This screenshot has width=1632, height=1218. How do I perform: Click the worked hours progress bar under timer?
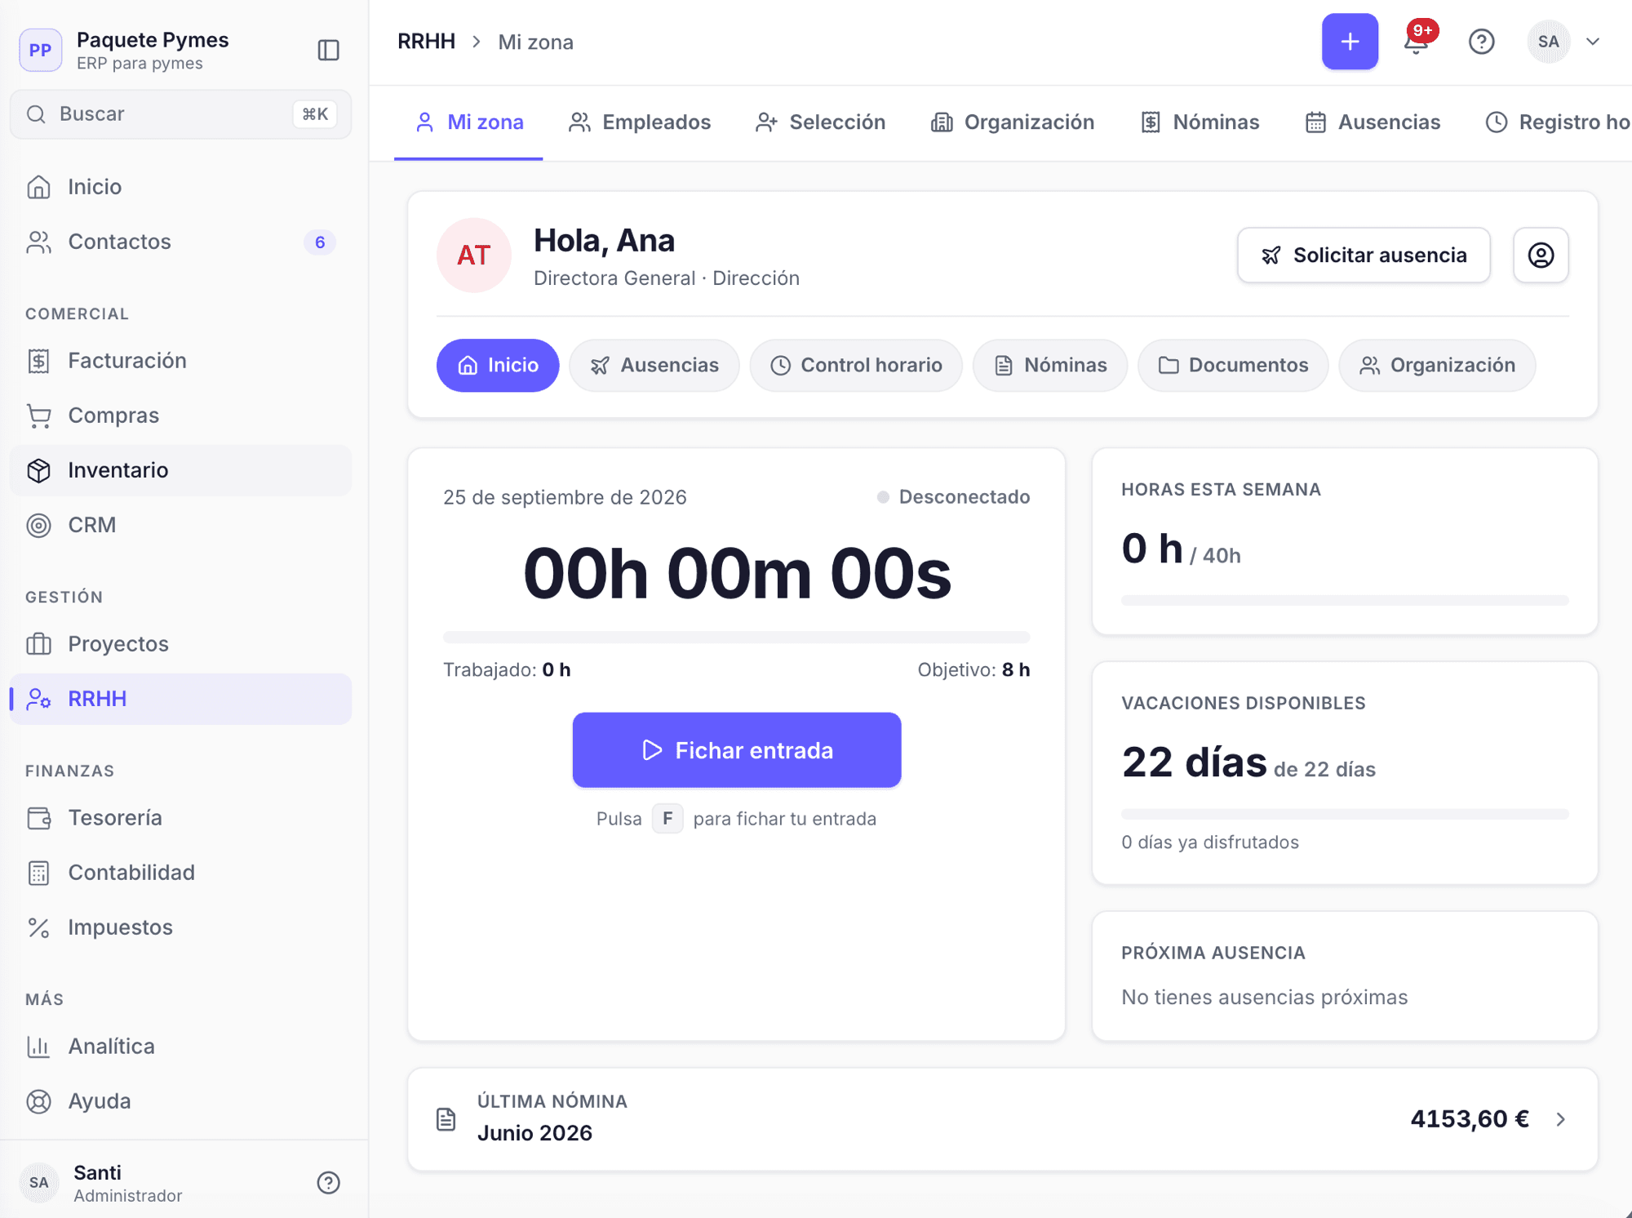coord(736,637)
